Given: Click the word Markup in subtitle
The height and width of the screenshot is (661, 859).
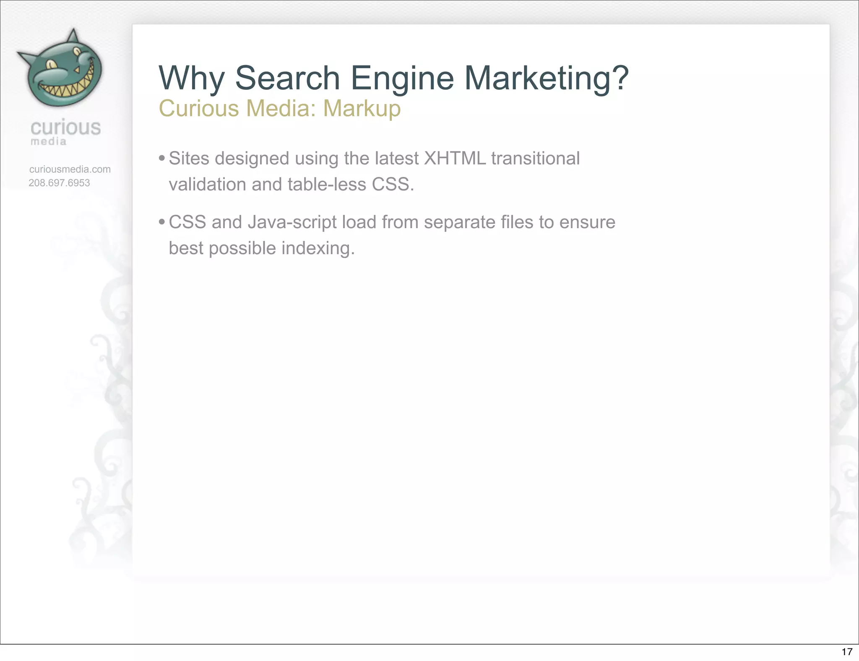Looking at the screenshot, I should click(362, 108).
